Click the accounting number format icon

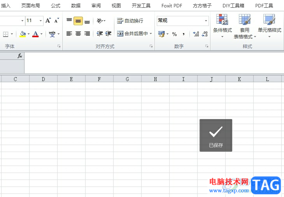[x=161, y=34]
